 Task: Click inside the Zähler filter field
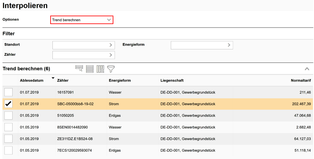(x=84, y=55)
